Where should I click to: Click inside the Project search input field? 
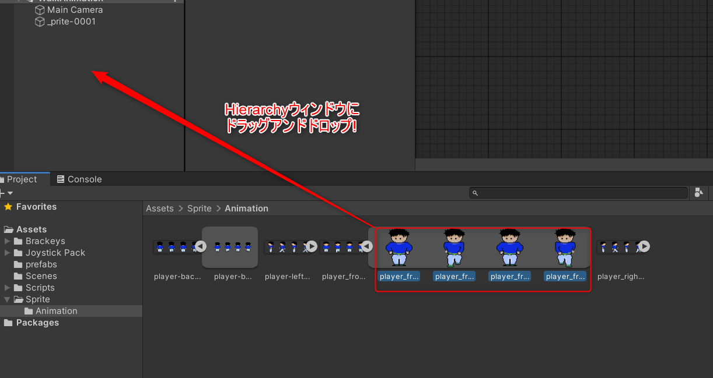pos(578,192)
